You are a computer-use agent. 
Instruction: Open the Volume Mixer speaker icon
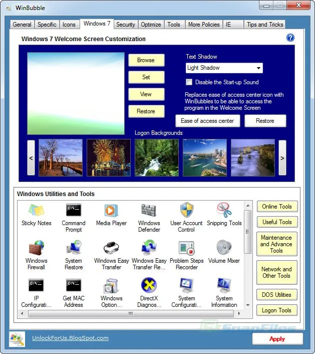[224, 247]
